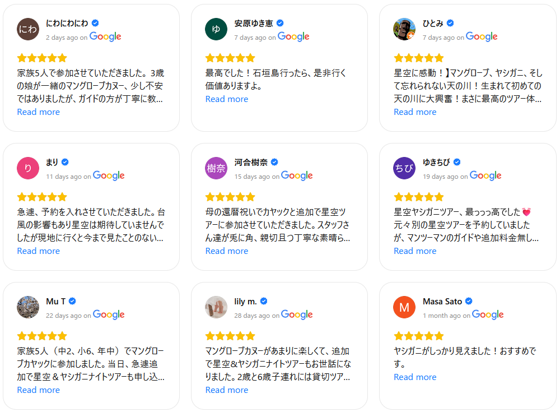Click the にわ brown avatar icon
This screenshot has height=412, width=560.
click(28, 29)
